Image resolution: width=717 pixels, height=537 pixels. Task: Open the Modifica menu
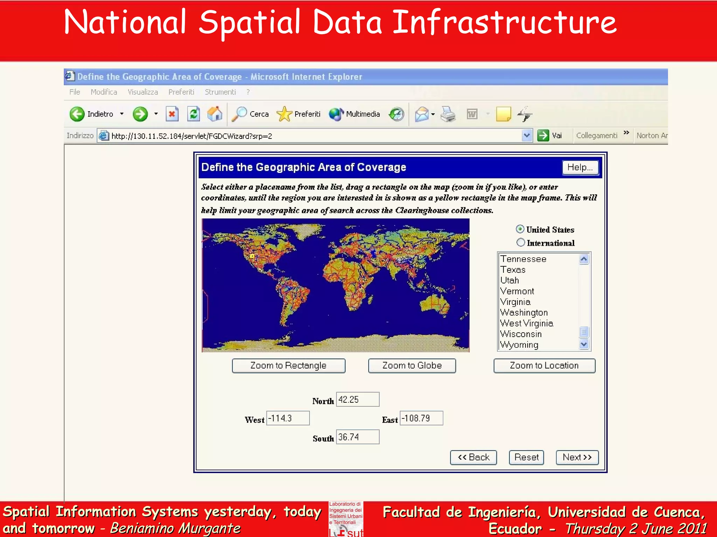[104, 92]
